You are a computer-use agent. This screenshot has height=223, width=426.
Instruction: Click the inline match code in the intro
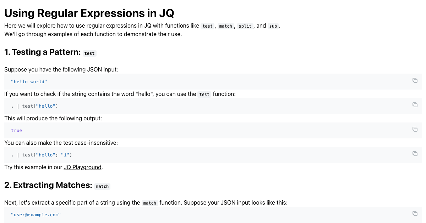[x=225, y=26]
